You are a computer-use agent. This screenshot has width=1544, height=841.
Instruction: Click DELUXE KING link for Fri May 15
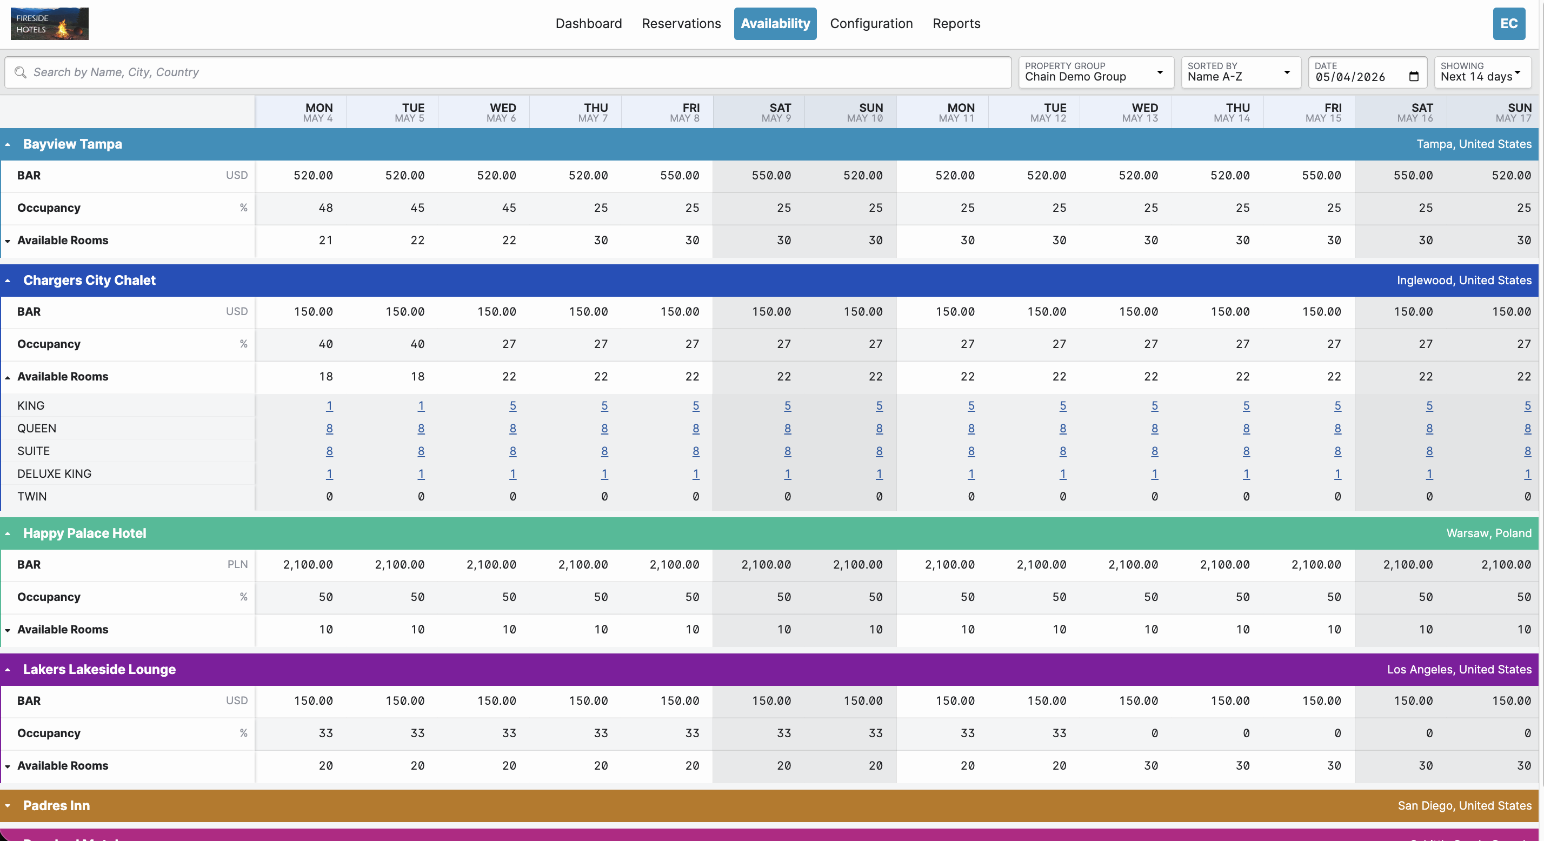click(1337, 474)
